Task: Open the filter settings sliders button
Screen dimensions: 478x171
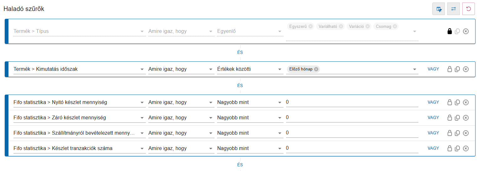Action: 454,9
